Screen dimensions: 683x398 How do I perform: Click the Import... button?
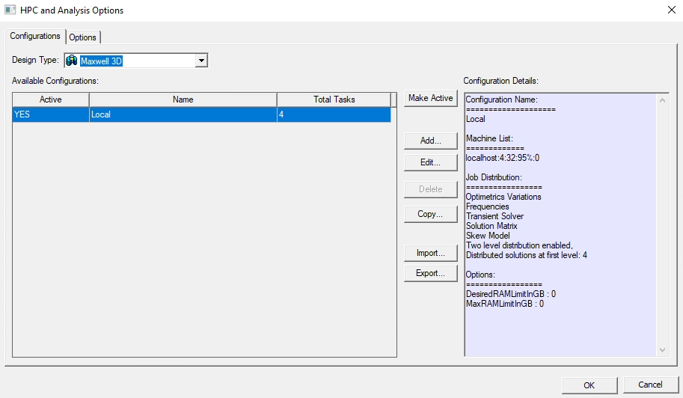click(x=430, y=253)
